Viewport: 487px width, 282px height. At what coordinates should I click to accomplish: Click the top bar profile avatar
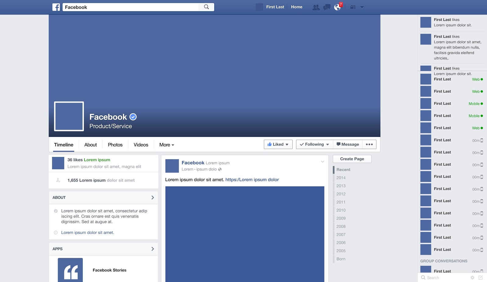tap(259, 7)
